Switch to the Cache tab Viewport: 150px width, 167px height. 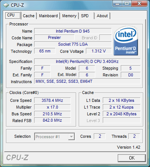tap(28, 16)
